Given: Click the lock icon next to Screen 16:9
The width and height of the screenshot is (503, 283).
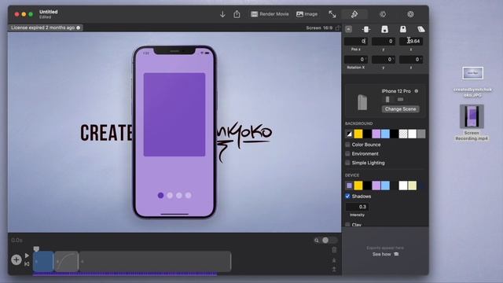Looking at the screenshot, I should click(x=337, y=28).
